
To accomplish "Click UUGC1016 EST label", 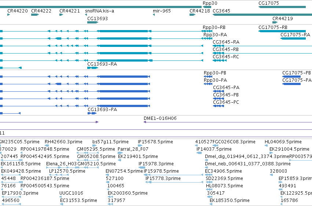I will pos(71,194).
